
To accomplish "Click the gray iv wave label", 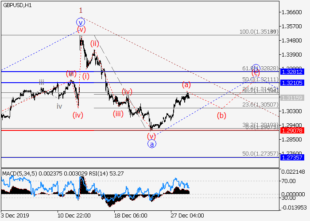I will point(59,106).
